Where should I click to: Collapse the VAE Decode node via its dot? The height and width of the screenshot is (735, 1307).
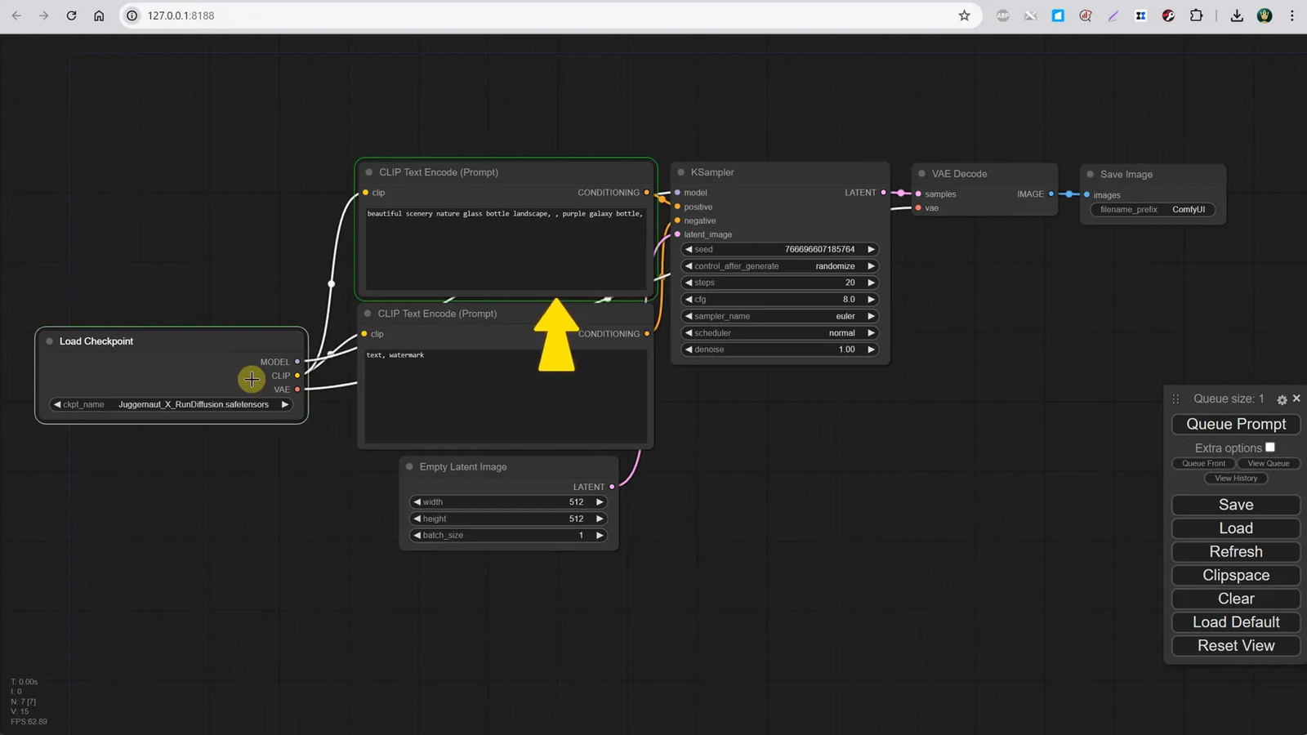tap(921, 174)
